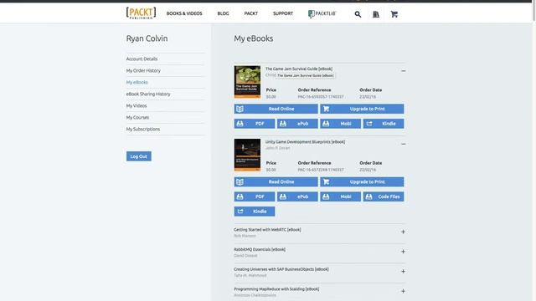The width and height of the screenshot is (536, 301).
Task: Click Unity Game Development Blueprints title
Action: (305, 142)
